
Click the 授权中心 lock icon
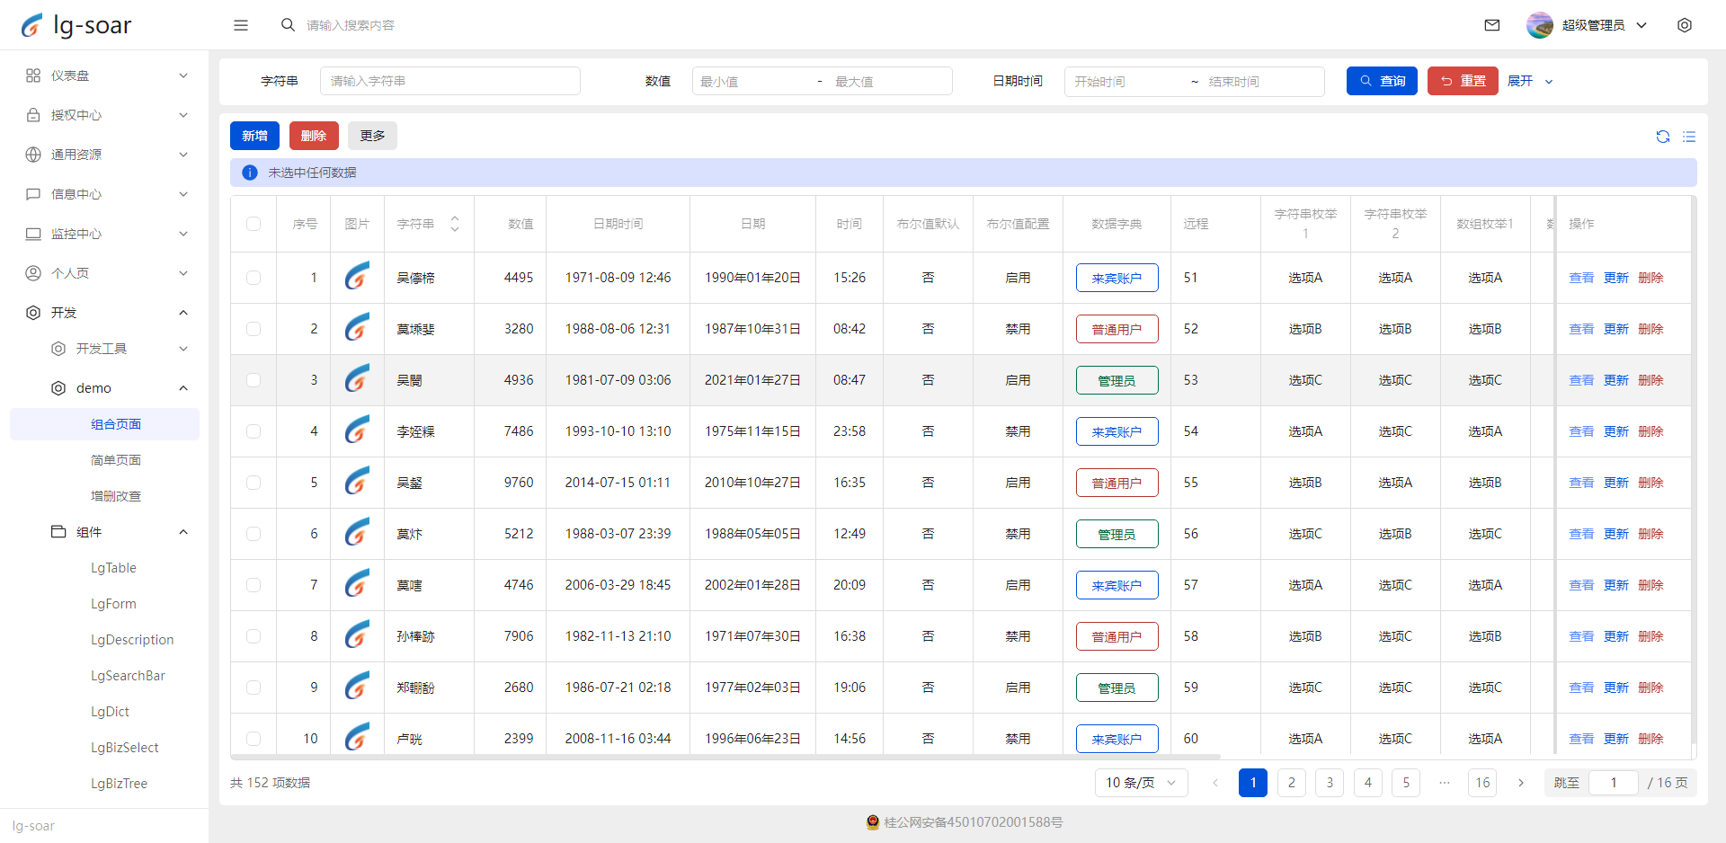[x=33, y=115]
